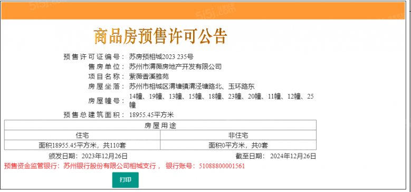Image resolution: width=411 pixels, height=192 pixels.
Task: Select seller 苏州市渭薇房地产开发有限公司
Action: tap(175, 66)
